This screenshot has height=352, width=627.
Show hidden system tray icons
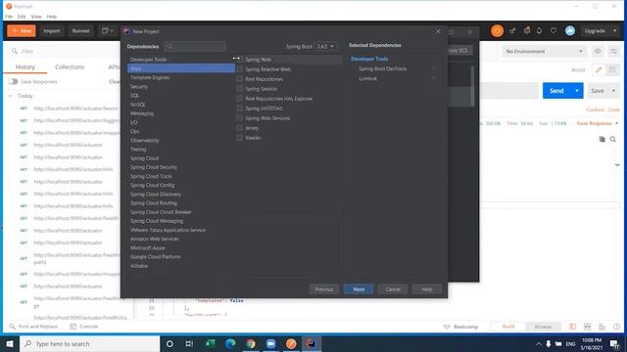(538, 343)
